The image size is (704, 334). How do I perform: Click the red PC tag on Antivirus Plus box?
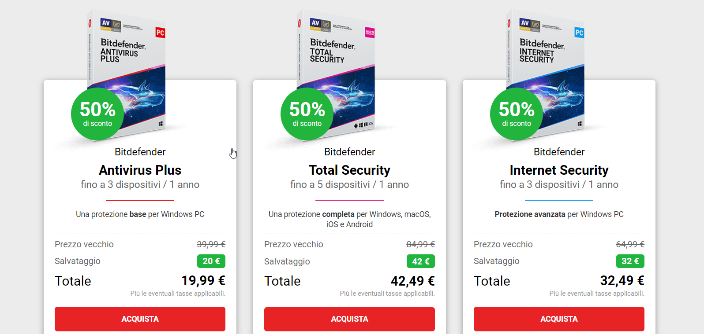(x=160, y=33)
